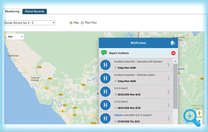Select the Floor Plan radio button
Image resolution: width=208 pixels, height=132 pixels.
coord(82,23)
